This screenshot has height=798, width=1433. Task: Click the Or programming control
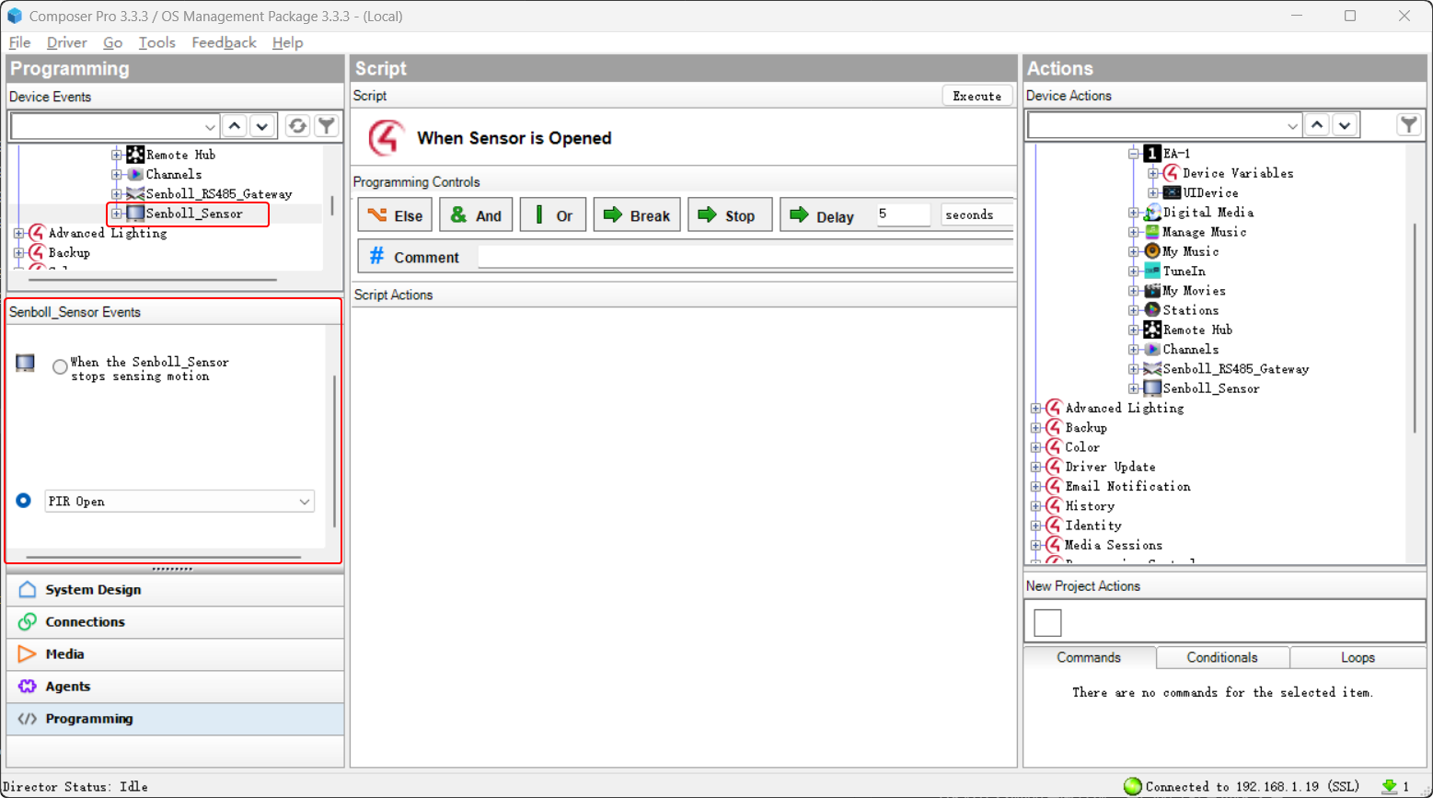coord(553,215)
